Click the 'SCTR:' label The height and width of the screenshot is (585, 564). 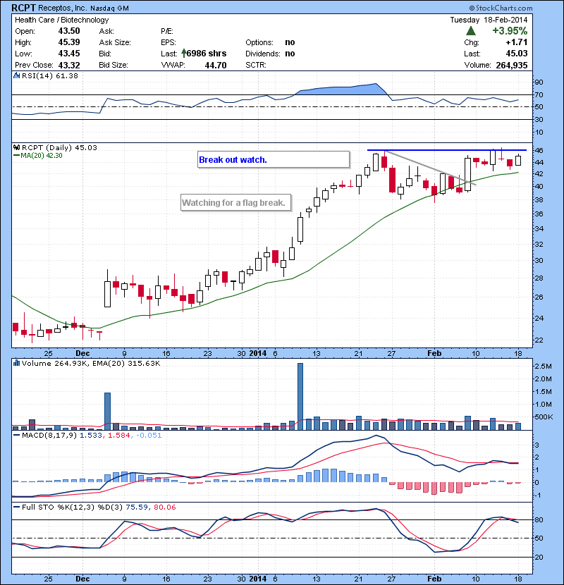(256, 65)
